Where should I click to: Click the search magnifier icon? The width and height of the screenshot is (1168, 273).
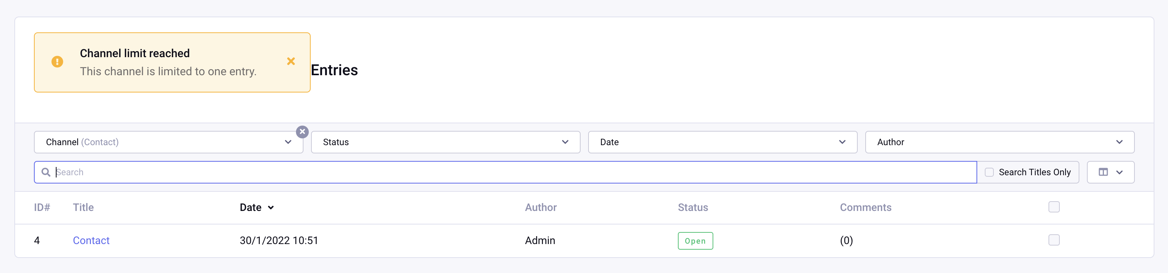click(46, 172)
